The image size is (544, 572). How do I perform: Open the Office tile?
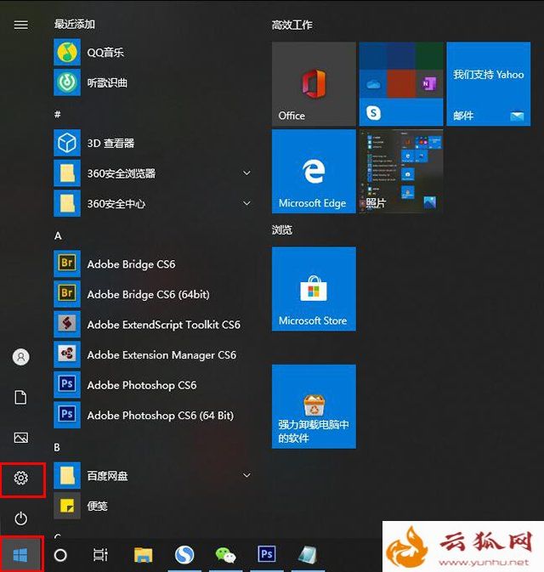(x=314, y=83)
